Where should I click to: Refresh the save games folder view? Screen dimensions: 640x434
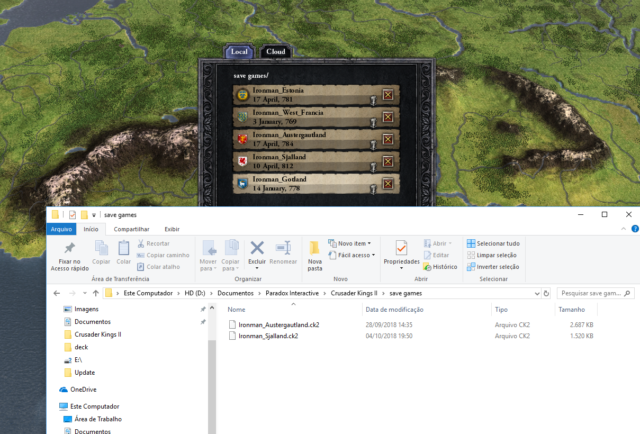click(x=547, y=293)
